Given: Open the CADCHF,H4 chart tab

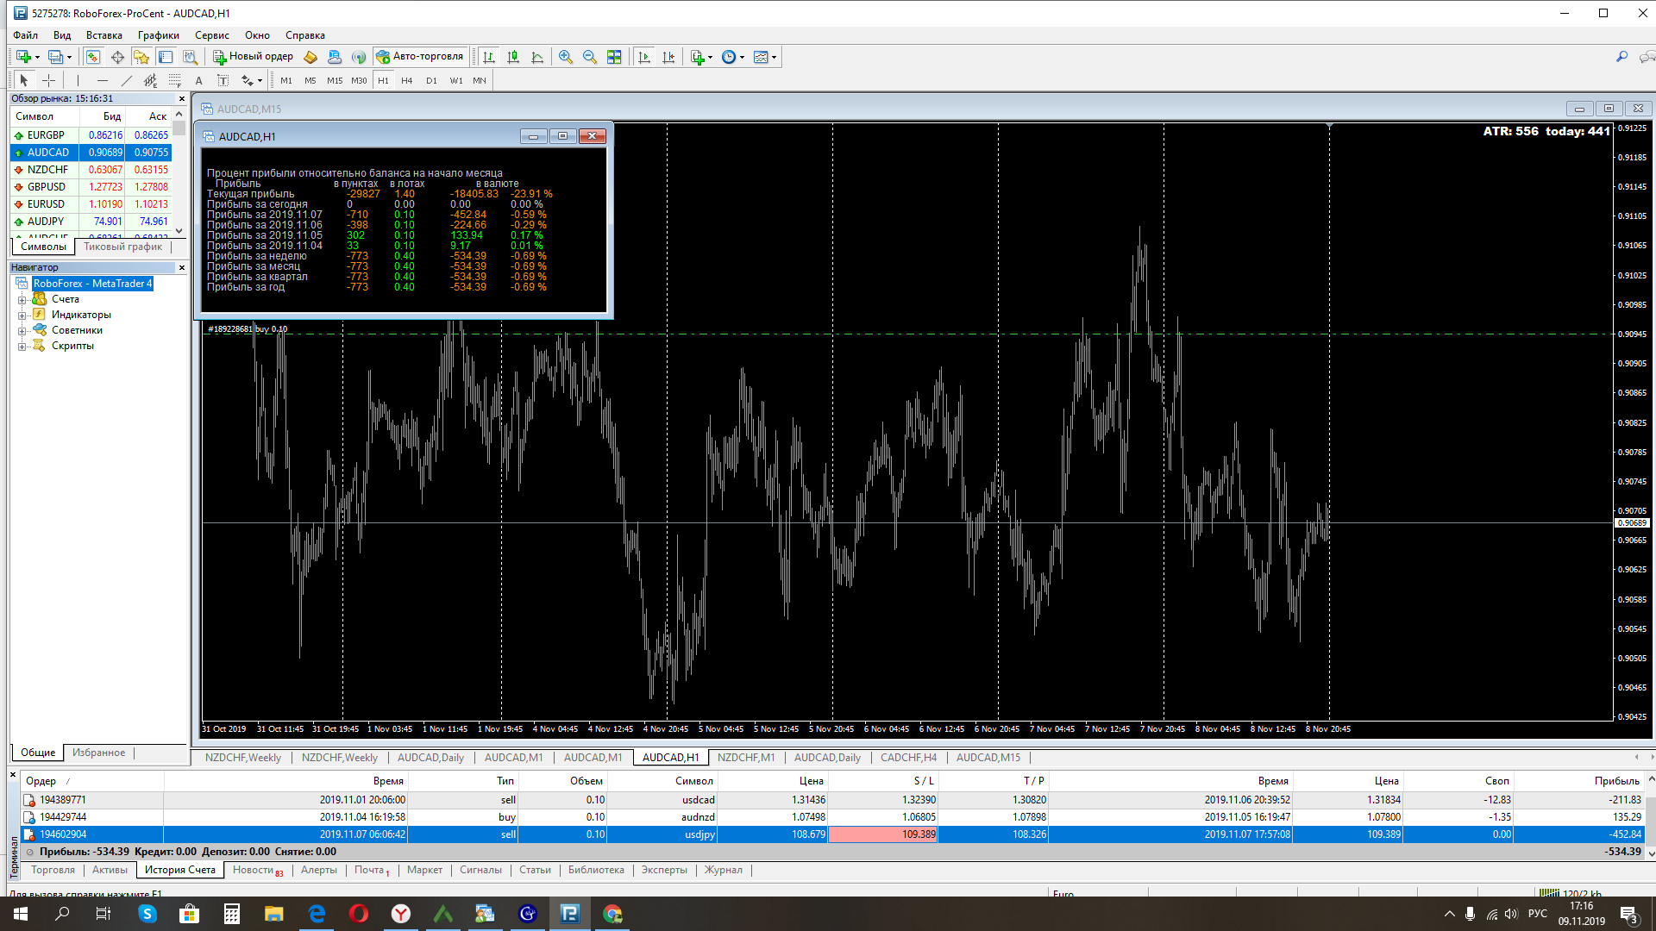Looking at the screenshot, I should pos(908,758).
